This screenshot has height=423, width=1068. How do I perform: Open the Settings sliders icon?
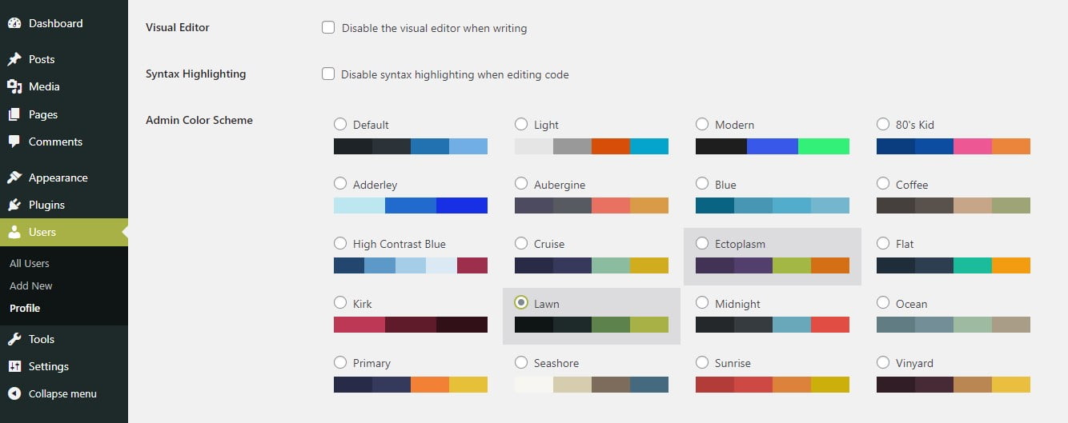(x=14, y=366)
